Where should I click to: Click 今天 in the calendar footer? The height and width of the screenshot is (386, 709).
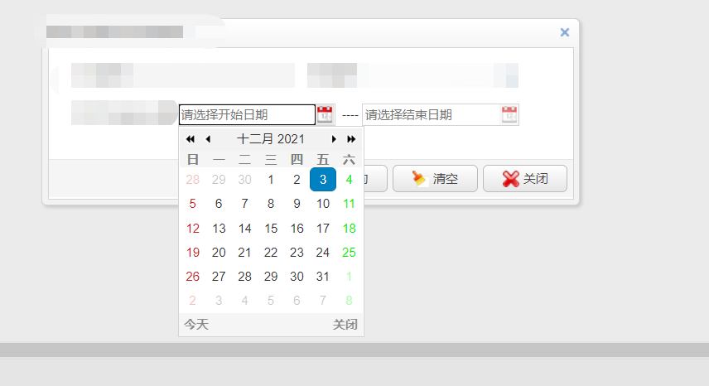click(x=196, y=324)
